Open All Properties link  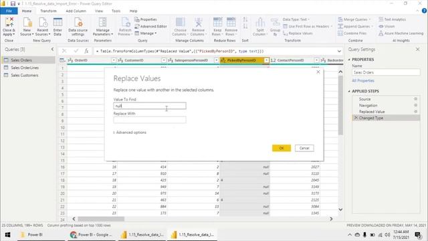click(x=363, y=80)
